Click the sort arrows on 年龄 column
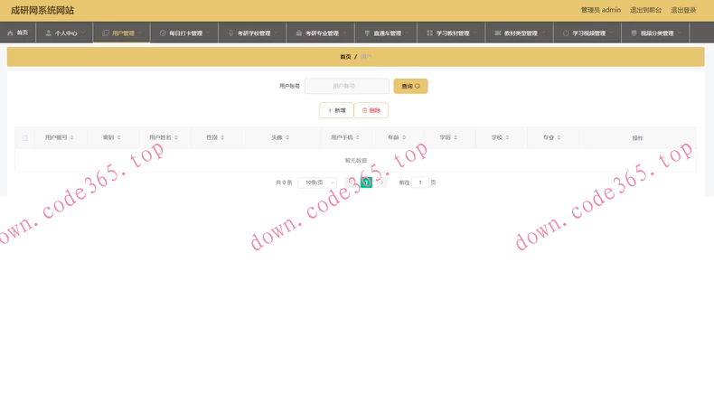This screenshot has width=714, height=393. tap(404, 137)
